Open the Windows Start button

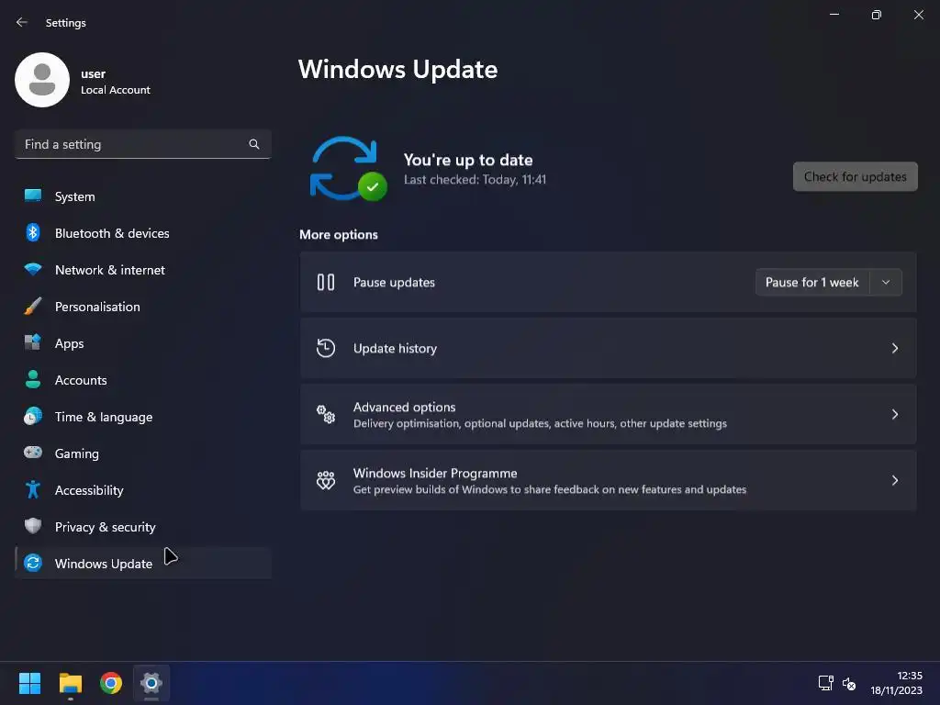pos(29,682)
